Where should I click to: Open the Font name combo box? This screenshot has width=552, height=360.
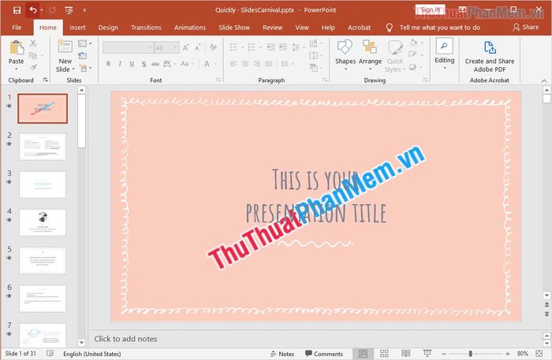click(129, 47)
